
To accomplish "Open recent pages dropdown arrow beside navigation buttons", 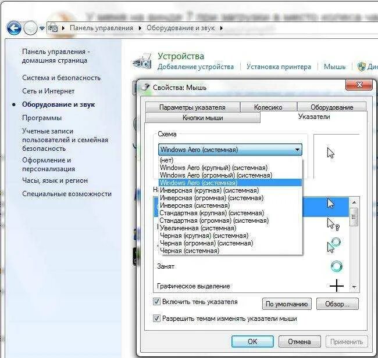I will pos(42,28).
